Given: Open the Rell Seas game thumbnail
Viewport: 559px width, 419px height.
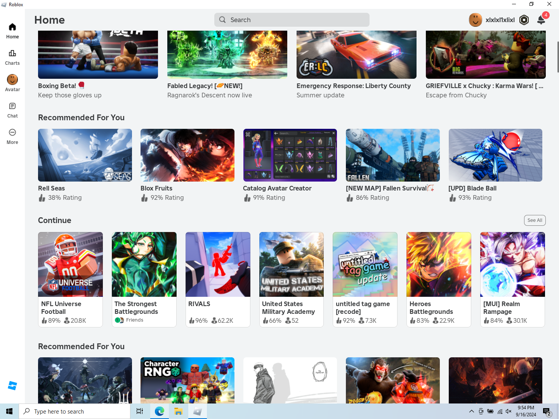Looking at the screenshot, I should point(85,155).
